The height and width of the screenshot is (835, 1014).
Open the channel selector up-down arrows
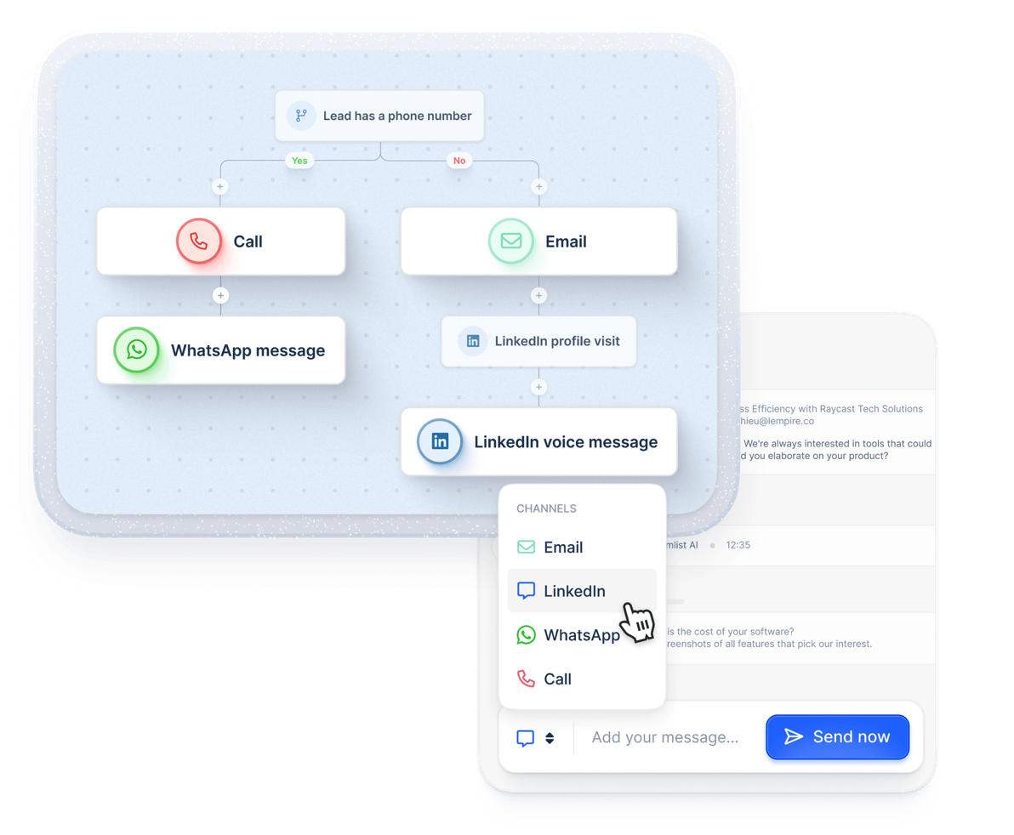[x=550, y=737]
